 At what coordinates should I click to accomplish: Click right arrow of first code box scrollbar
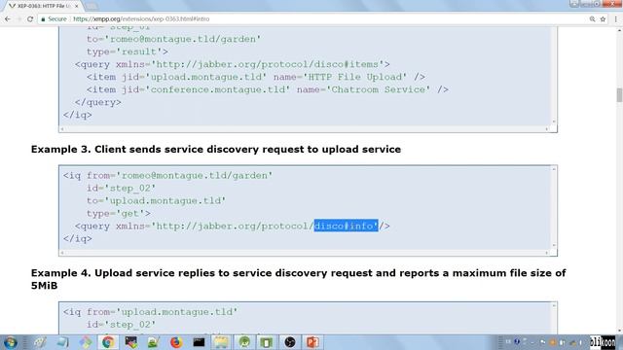[x=547, y=129]
